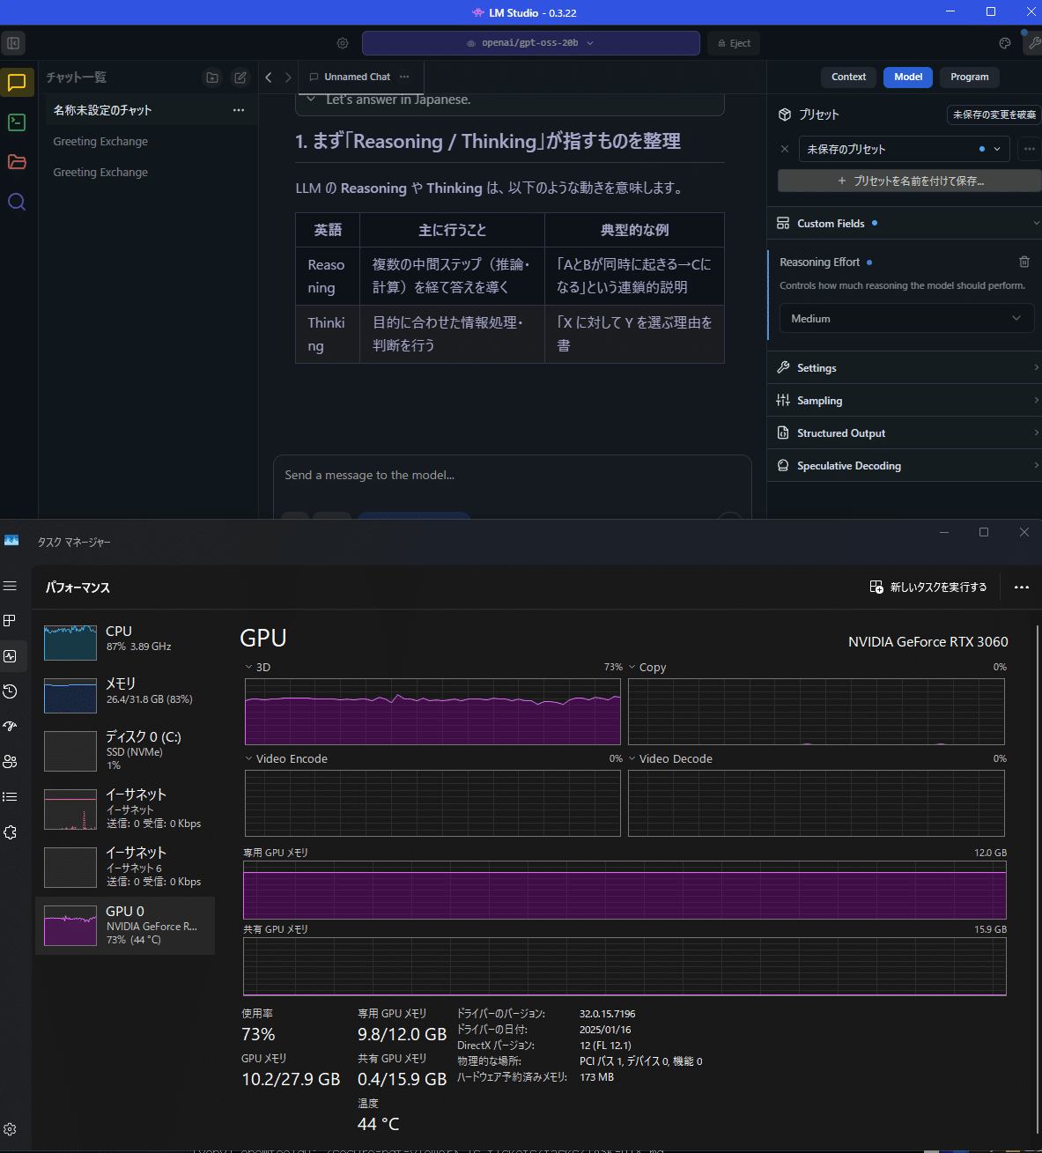The width and height of the screenshot is (1042, 1153).
Task: Open the first Greeting Exchange chat
Action: pos(150,142)
